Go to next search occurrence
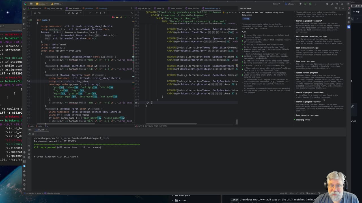The image size is (362, 203). (100, 13)
